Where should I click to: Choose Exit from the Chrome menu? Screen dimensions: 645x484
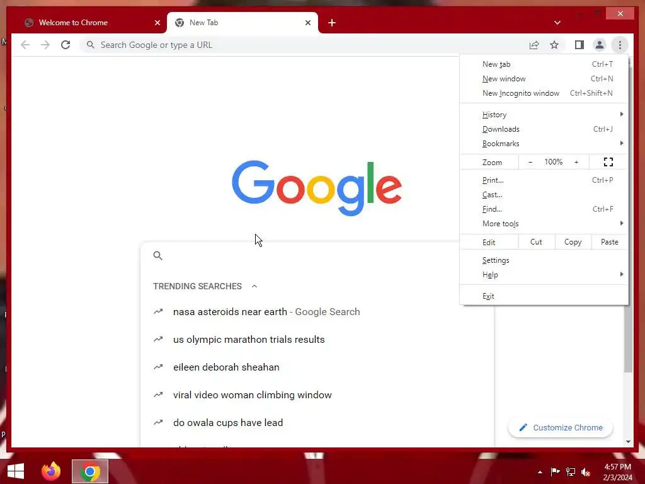pyautogui.click(x=544, y=296)
